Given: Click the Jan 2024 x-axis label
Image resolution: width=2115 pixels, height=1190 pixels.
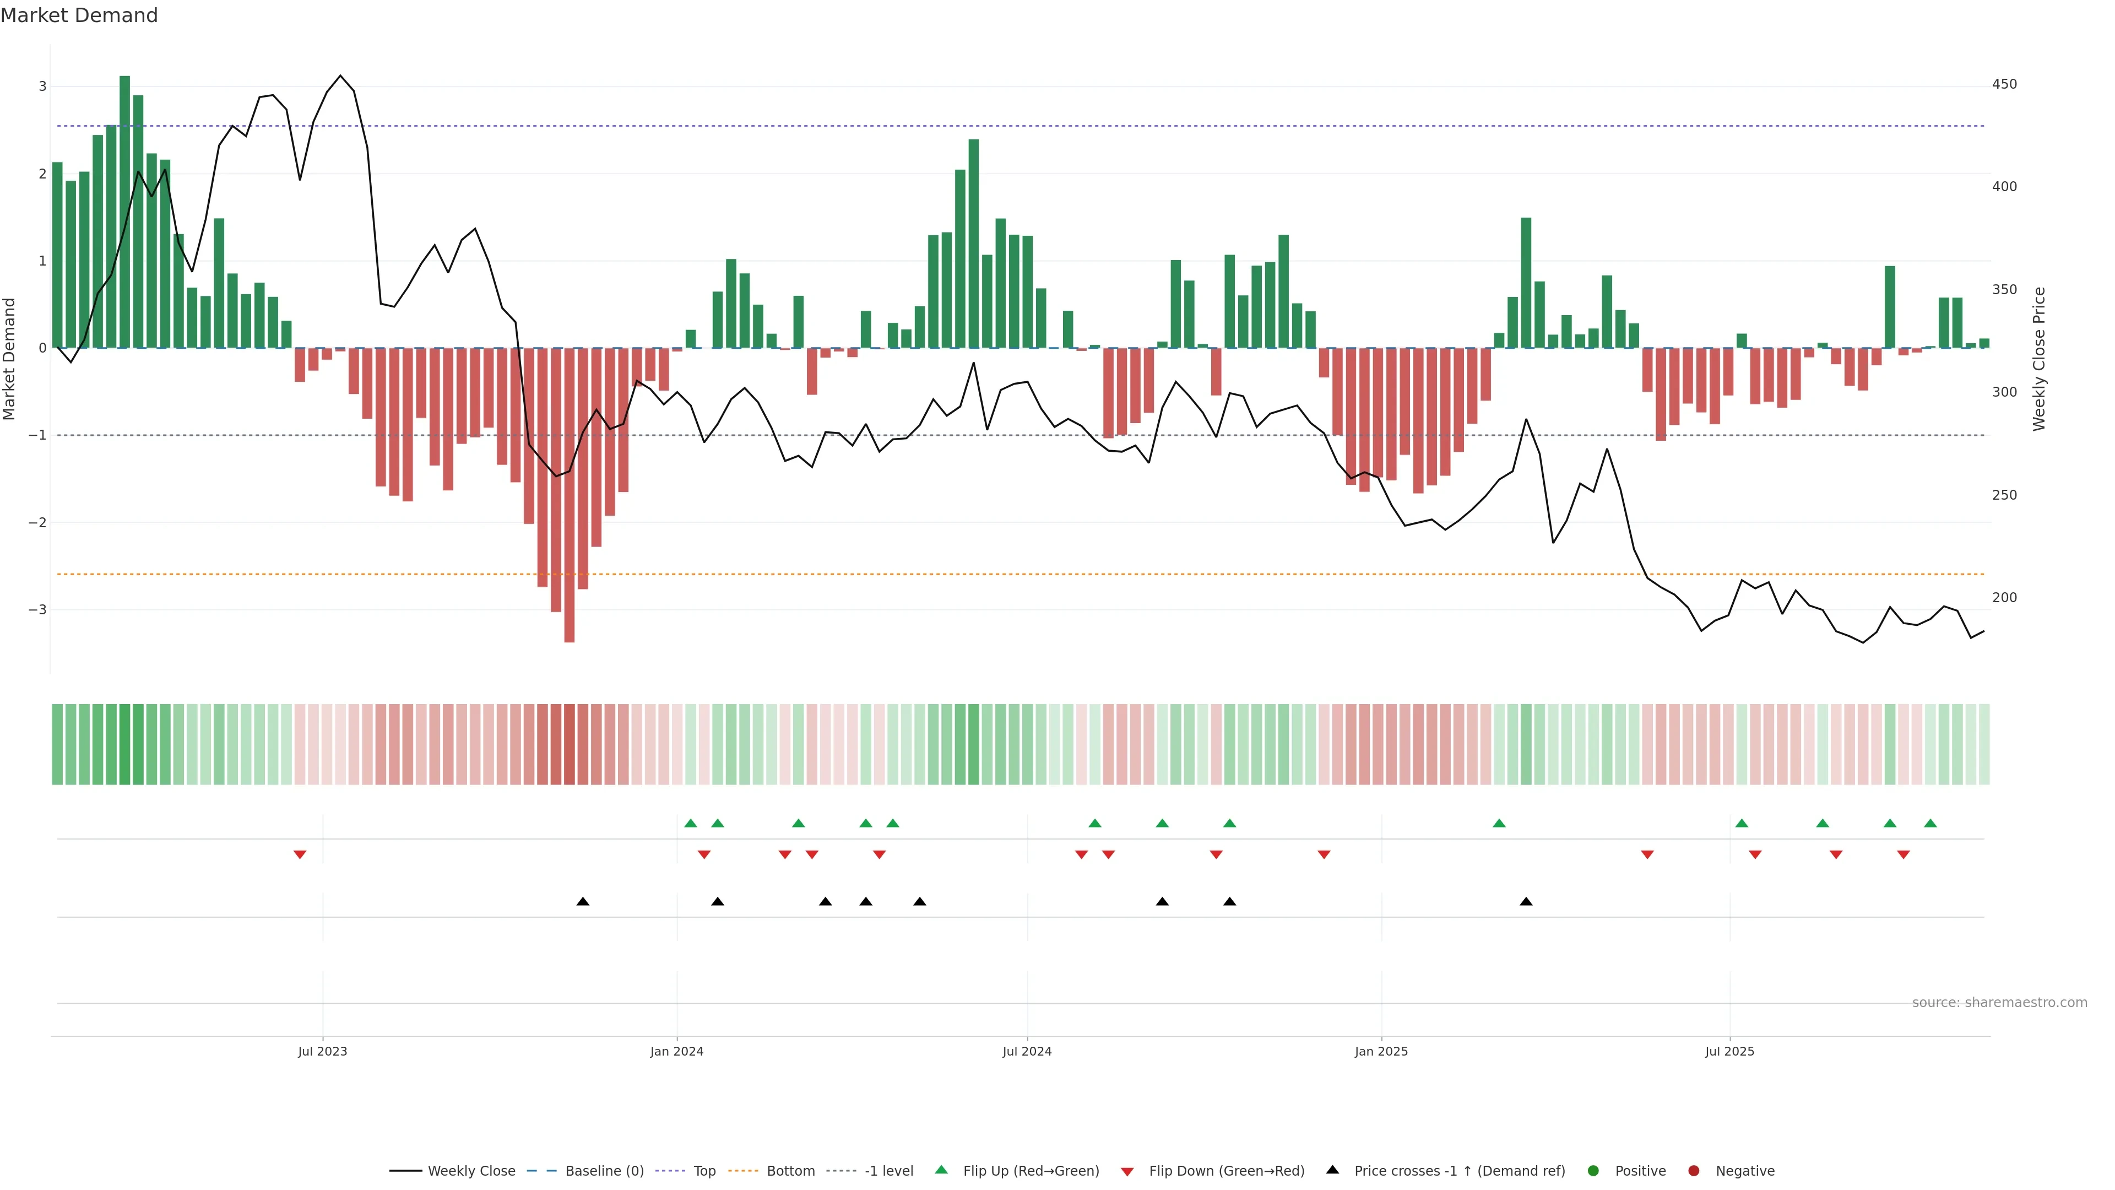Looking at the screenshot, I should 676,1051.
